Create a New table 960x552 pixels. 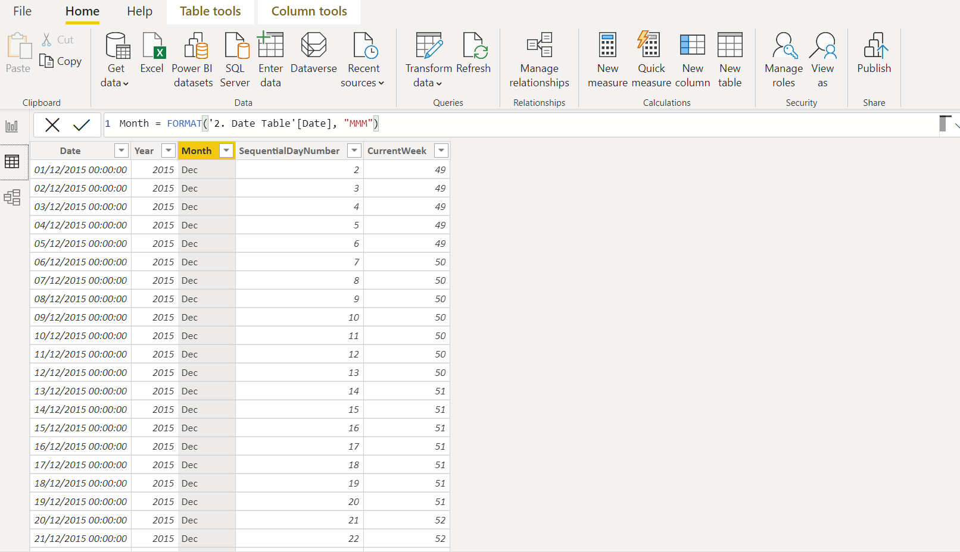pos(730,59)
